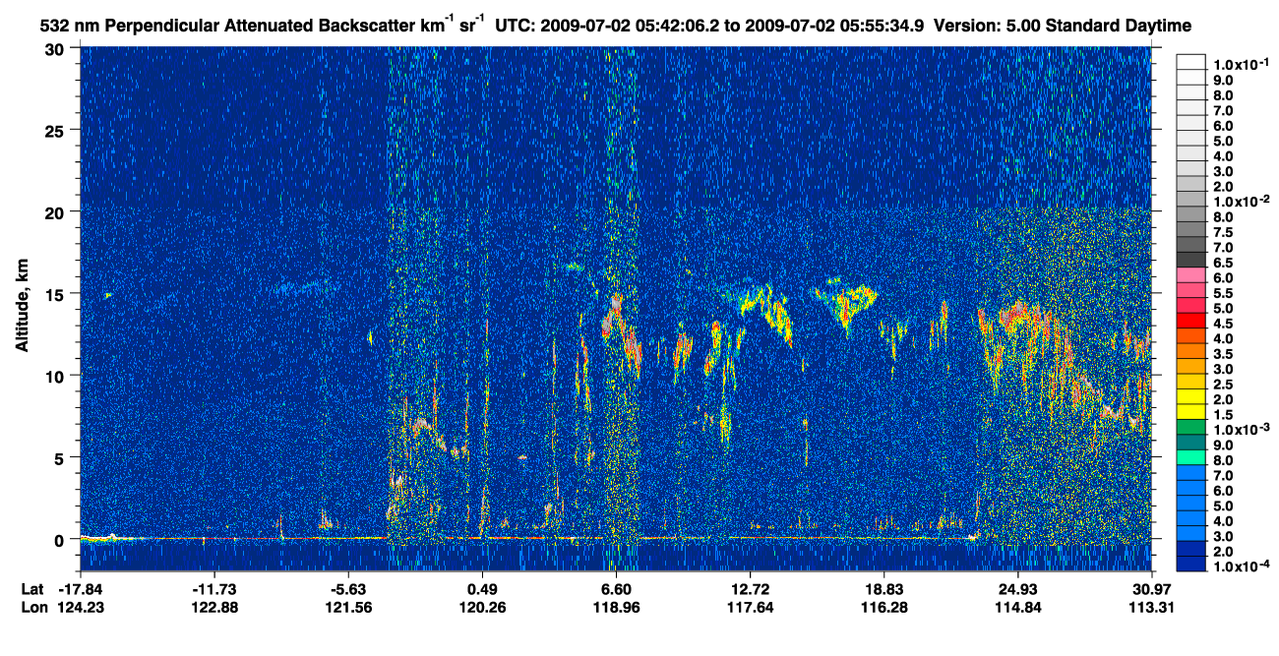Click latitude value 0.49
Screen dimensions: 1279x656
click(x=482, y=588)
